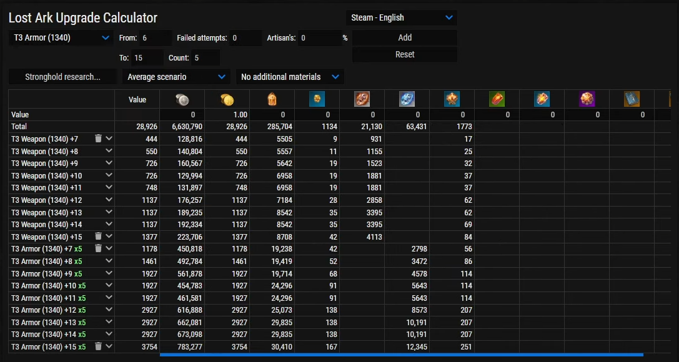Screen dimensions: 679x362
Task: Select the T3 Weapon (1340) +11 row label
Action: tap(46, 188)
